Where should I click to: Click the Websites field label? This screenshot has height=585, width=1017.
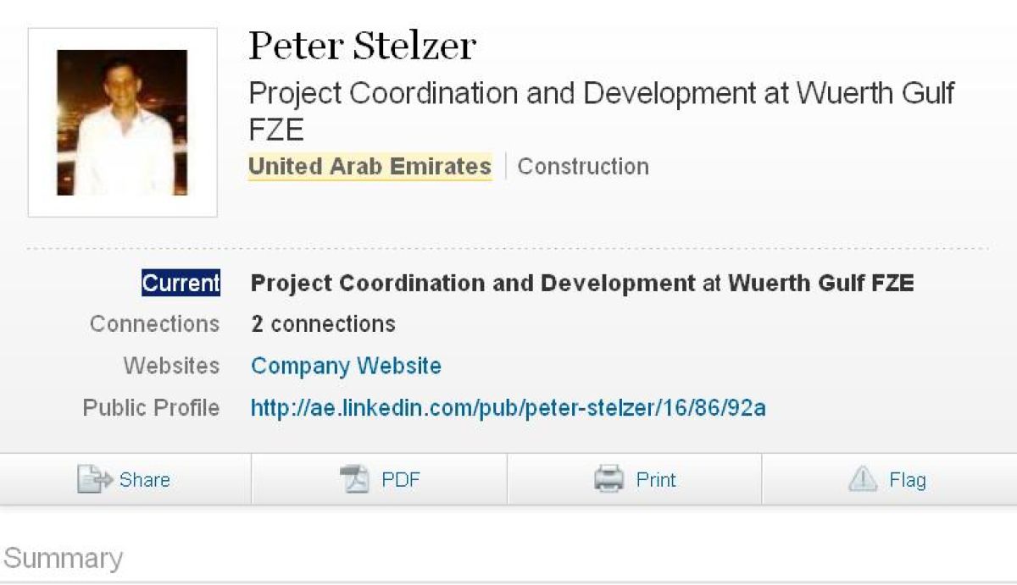[171, 367]
